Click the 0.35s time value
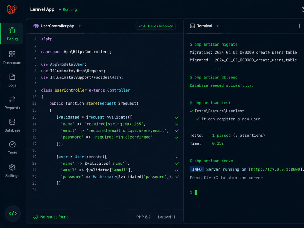The height and width of the screenshot is (228, 304). point(218,143)
